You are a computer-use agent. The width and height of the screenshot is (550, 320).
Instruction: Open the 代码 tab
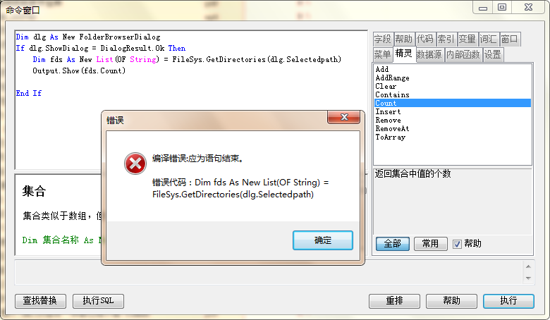tap(424, 39)
